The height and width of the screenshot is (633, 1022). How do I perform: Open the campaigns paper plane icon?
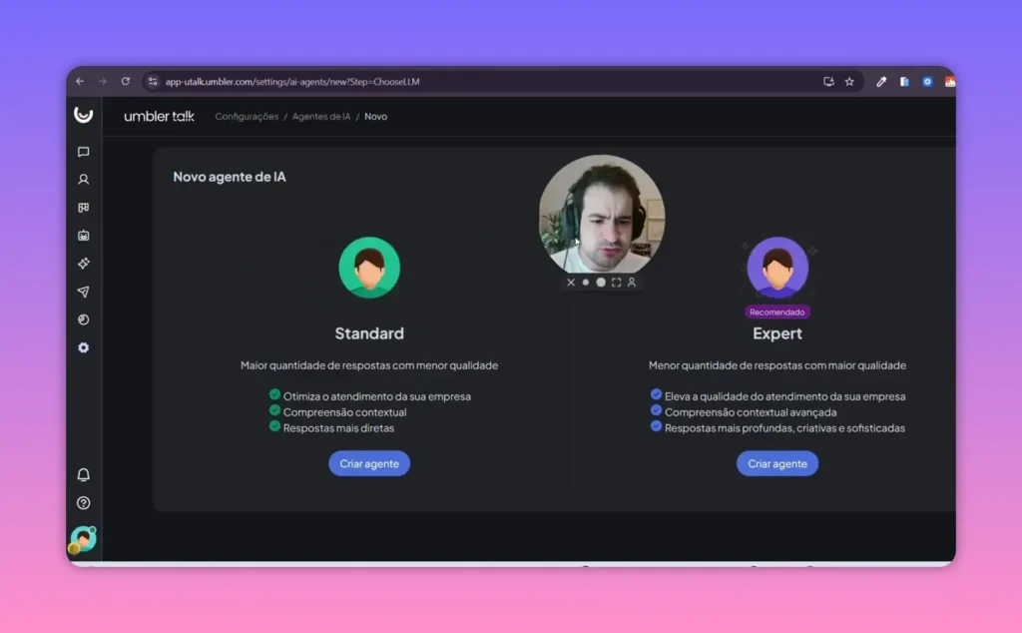[x=84, y=292]
